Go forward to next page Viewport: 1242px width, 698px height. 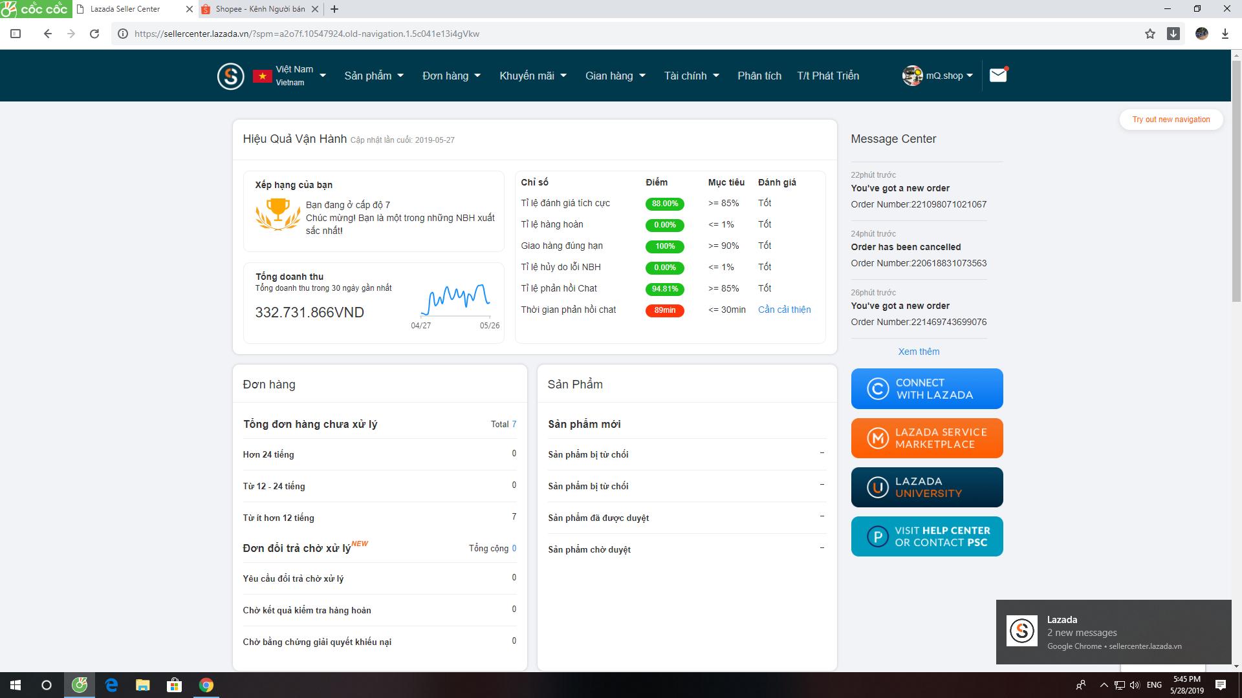pyautogui.click(x=71, y=34)
